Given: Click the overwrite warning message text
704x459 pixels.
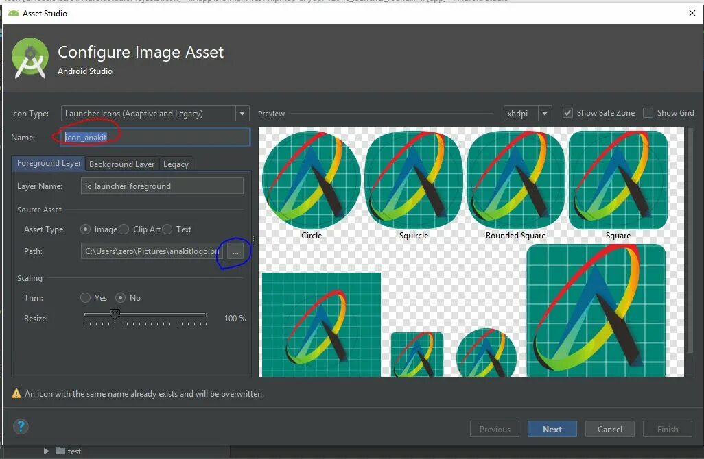Looking at the screenshot, I should (x=144, y=393).
